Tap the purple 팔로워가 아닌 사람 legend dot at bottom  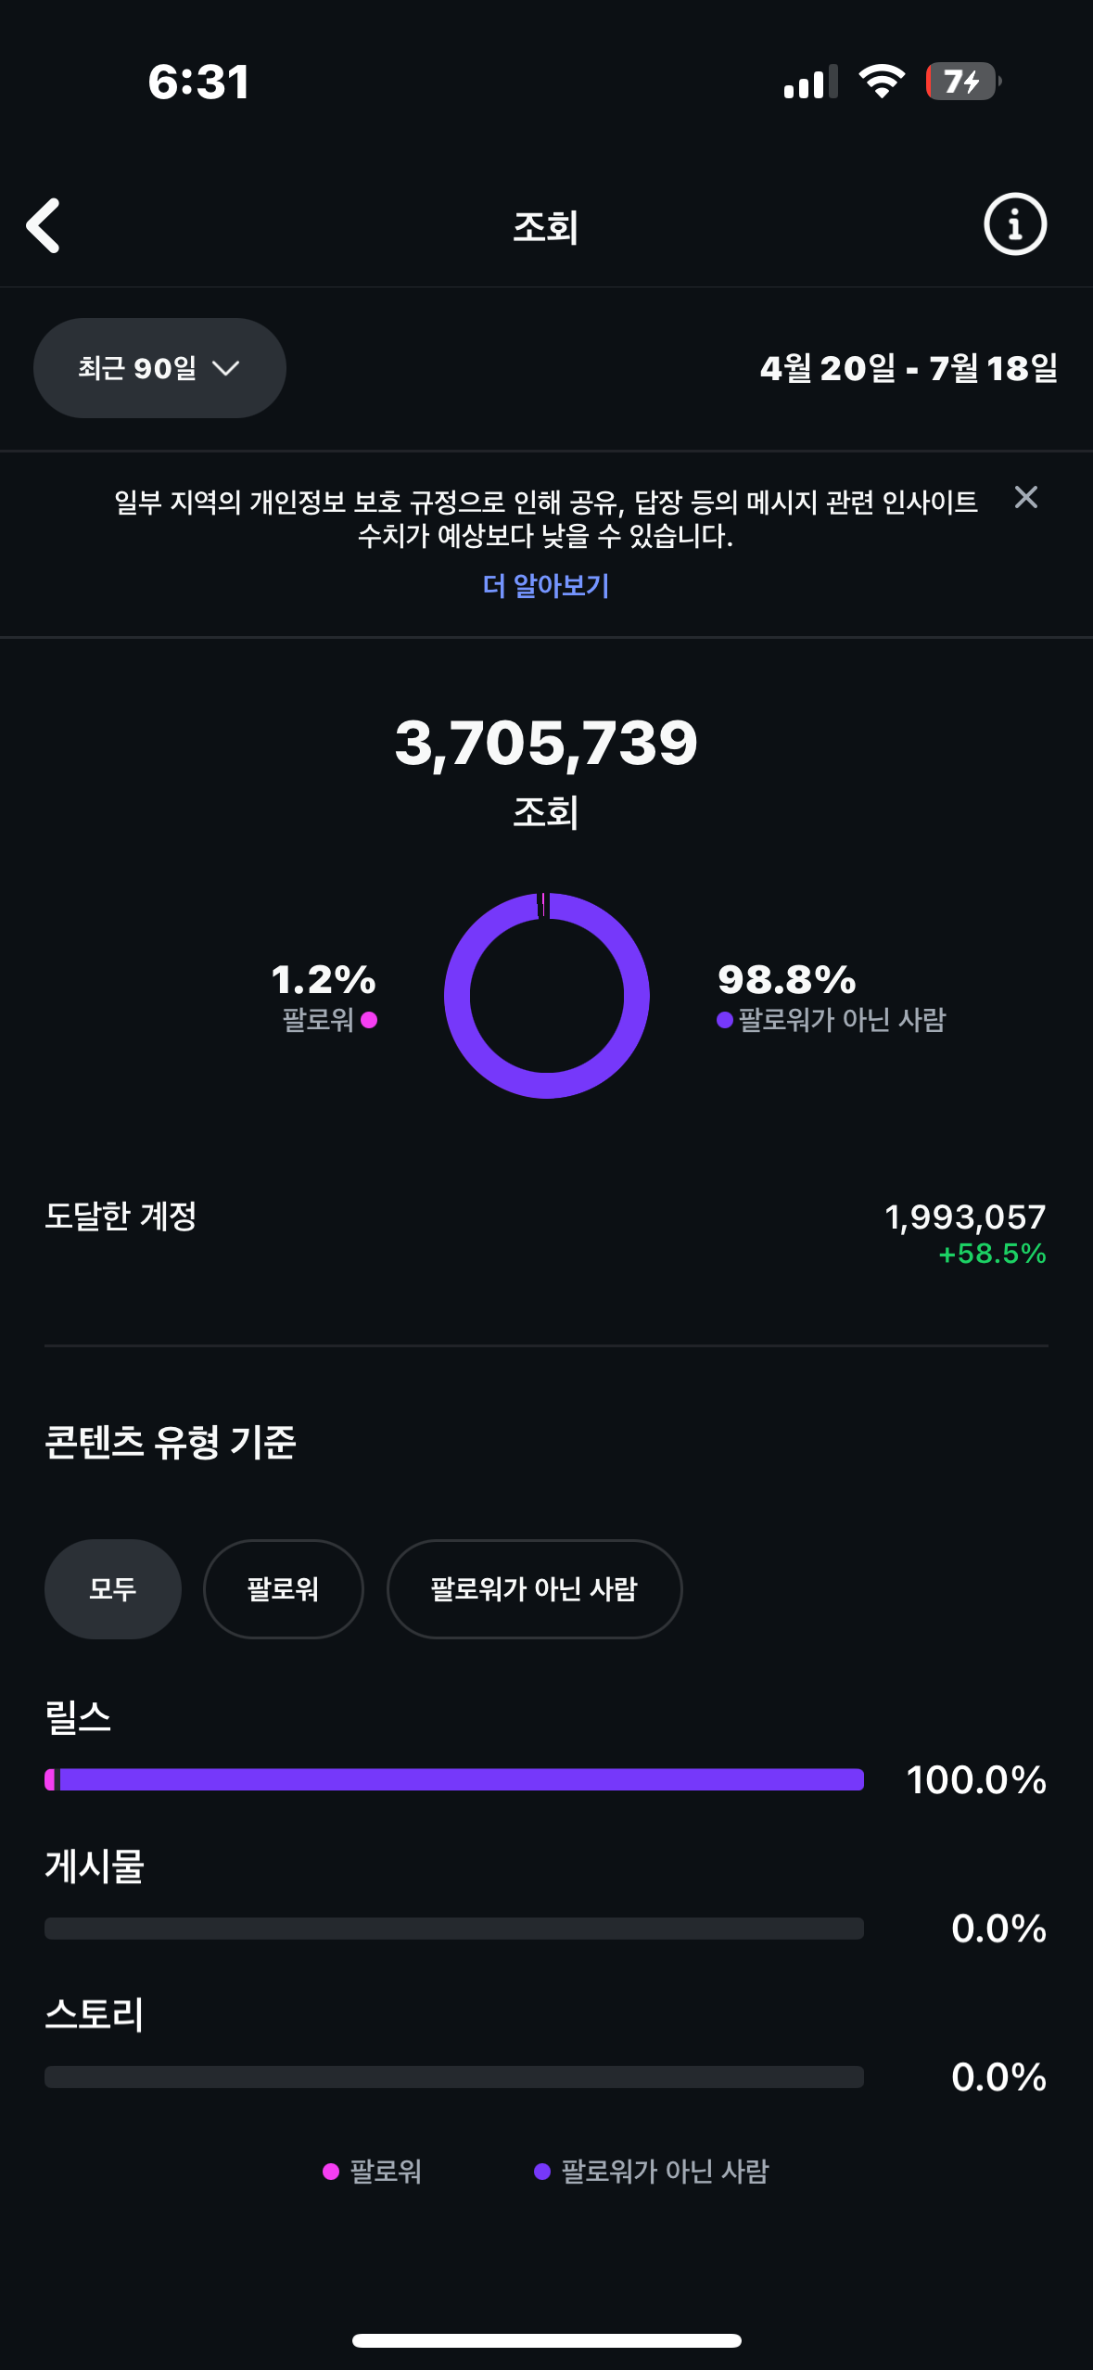point(542,2172)
